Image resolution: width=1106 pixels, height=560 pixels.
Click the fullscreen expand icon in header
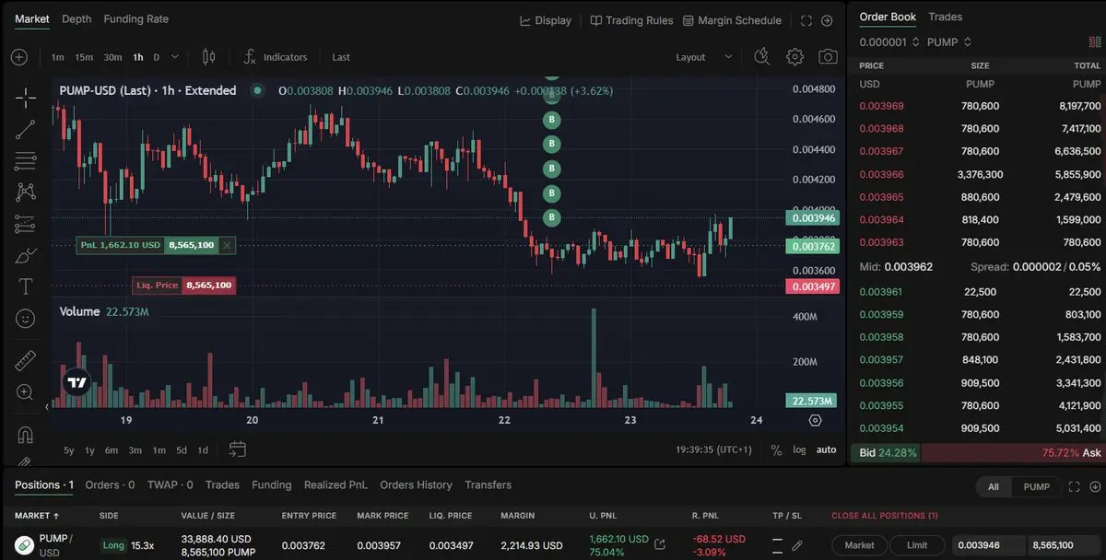pos(806,20)
